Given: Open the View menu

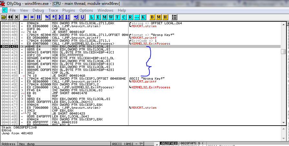Looking at the screenshot, I should (x=24, y=10).
